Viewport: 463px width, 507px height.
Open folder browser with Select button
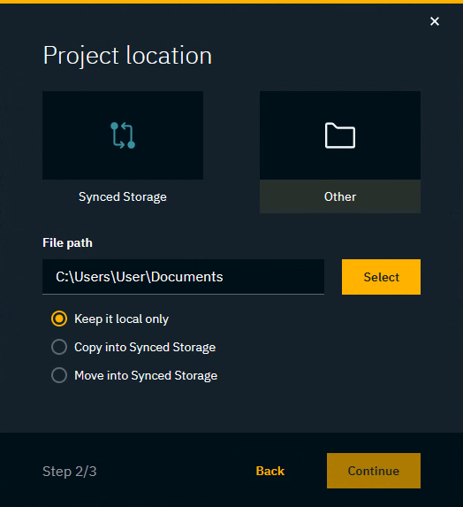[x=381, y=277]
